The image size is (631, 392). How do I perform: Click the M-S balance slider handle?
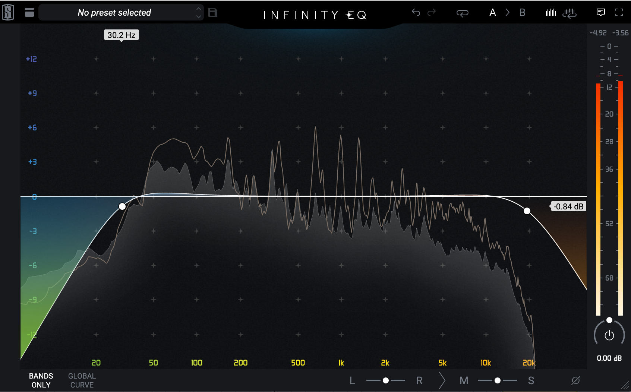pos(497,380)
